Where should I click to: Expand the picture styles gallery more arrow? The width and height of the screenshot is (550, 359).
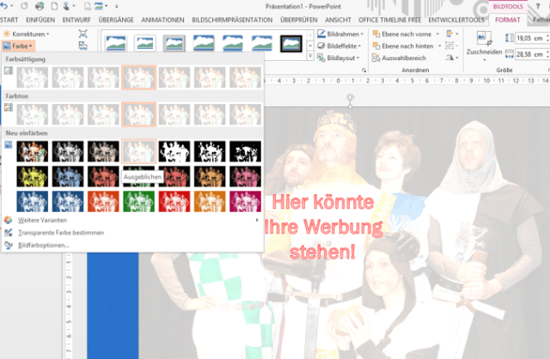[310, 56]
